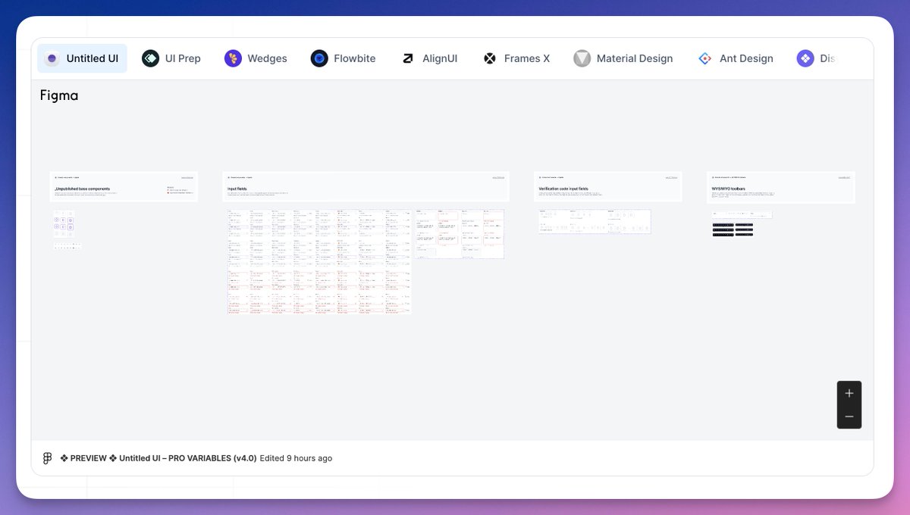Zoom out with the minus button
This screenshot has width=910, height=515.
(849, 417)
